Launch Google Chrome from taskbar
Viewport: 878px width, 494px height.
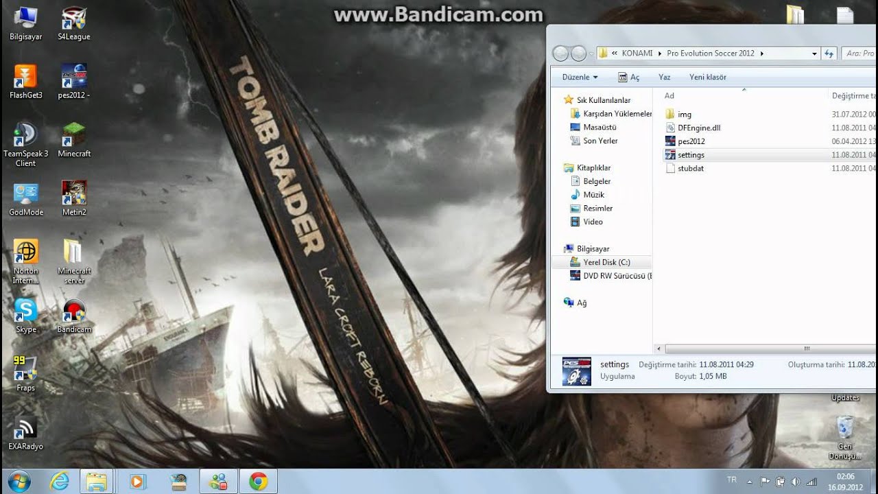(x=259, y=482)
